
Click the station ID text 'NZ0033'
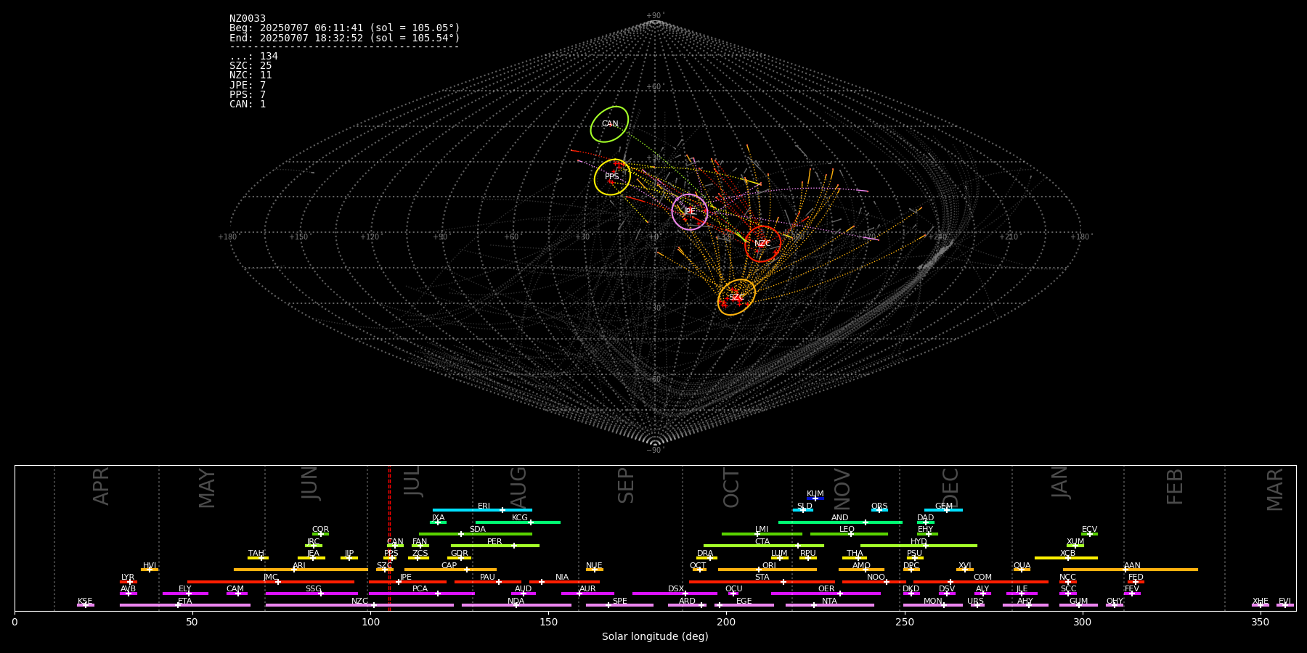[x=248, y=18]
